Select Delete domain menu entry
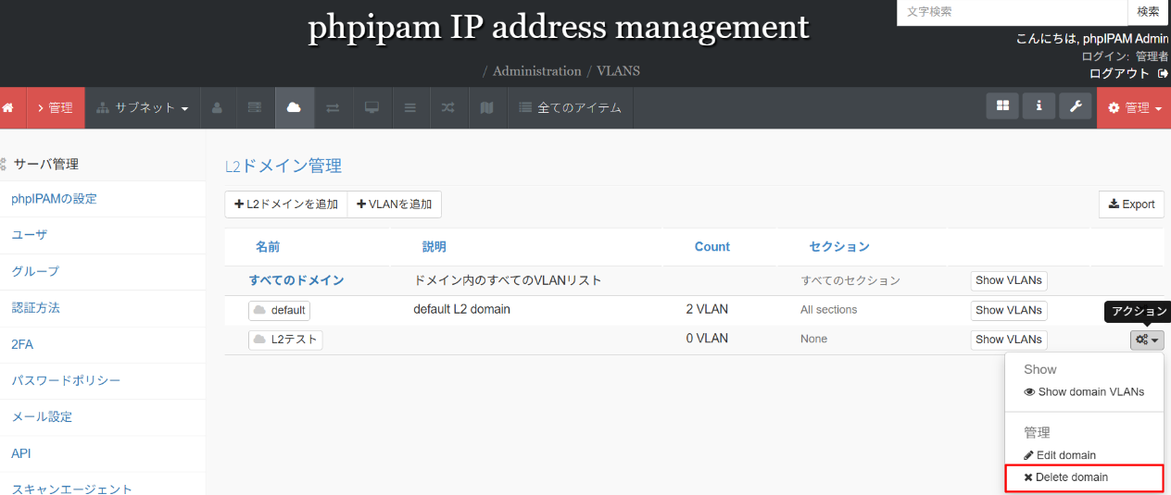Image resolution: width=1171 pixels, height=495 pixels. [1084, 477]
